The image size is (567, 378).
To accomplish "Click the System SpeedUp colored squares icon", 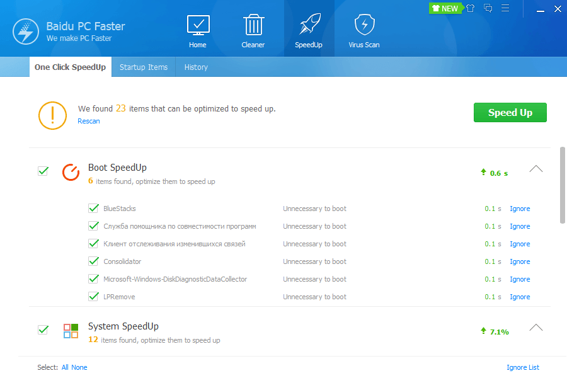I will (71, 331).
